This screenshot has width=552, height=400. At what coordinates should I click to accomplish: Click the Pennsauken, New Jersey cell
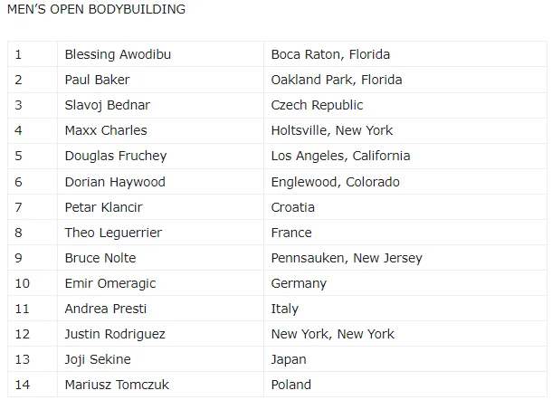pyautogui.click(x=347, y=258)
